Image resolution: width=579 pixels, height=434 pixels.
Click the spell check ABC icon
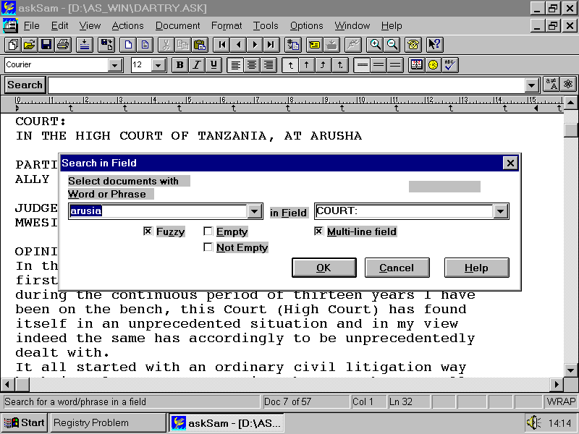click(x=450, y=65)
